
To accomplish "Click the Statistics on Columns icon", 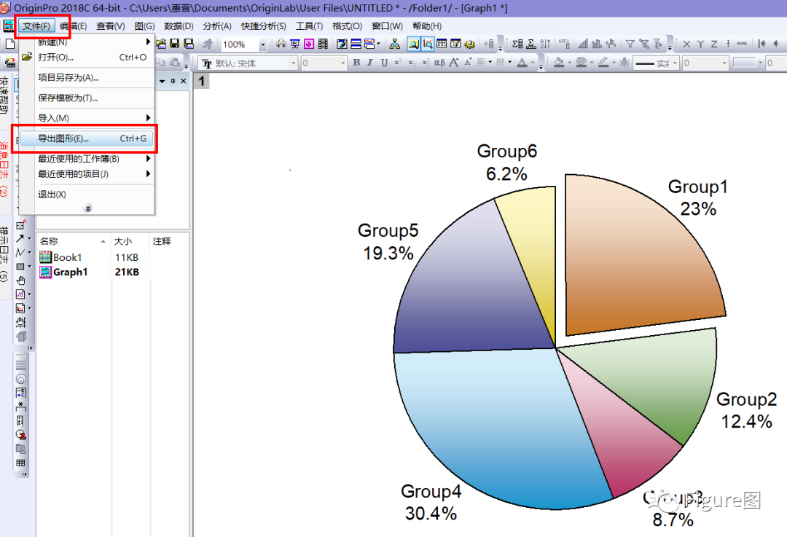I will point(517,44).
